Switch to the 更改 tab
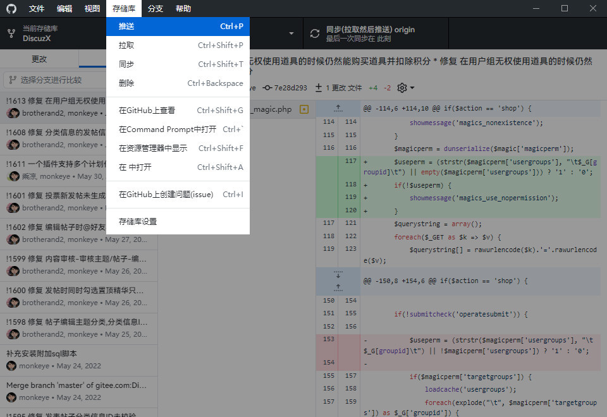 tap(39, 57)
